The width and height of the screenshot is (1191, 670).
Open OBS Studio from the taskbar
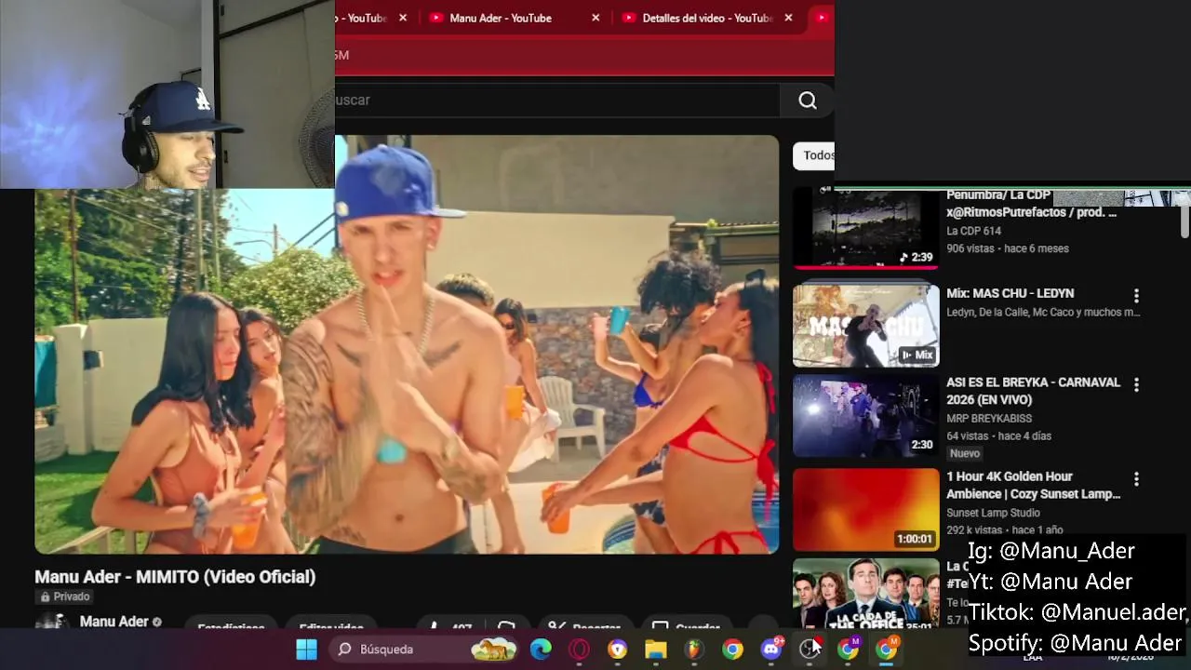(810, 649)
